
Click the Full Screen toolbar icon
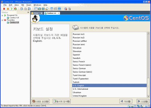click(x=39, y=9)
